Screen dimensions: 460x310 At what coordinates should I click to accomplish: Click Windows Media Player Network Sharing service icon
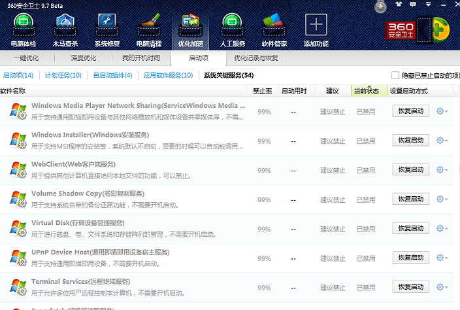pyautogui.click(x=18, y=111)
